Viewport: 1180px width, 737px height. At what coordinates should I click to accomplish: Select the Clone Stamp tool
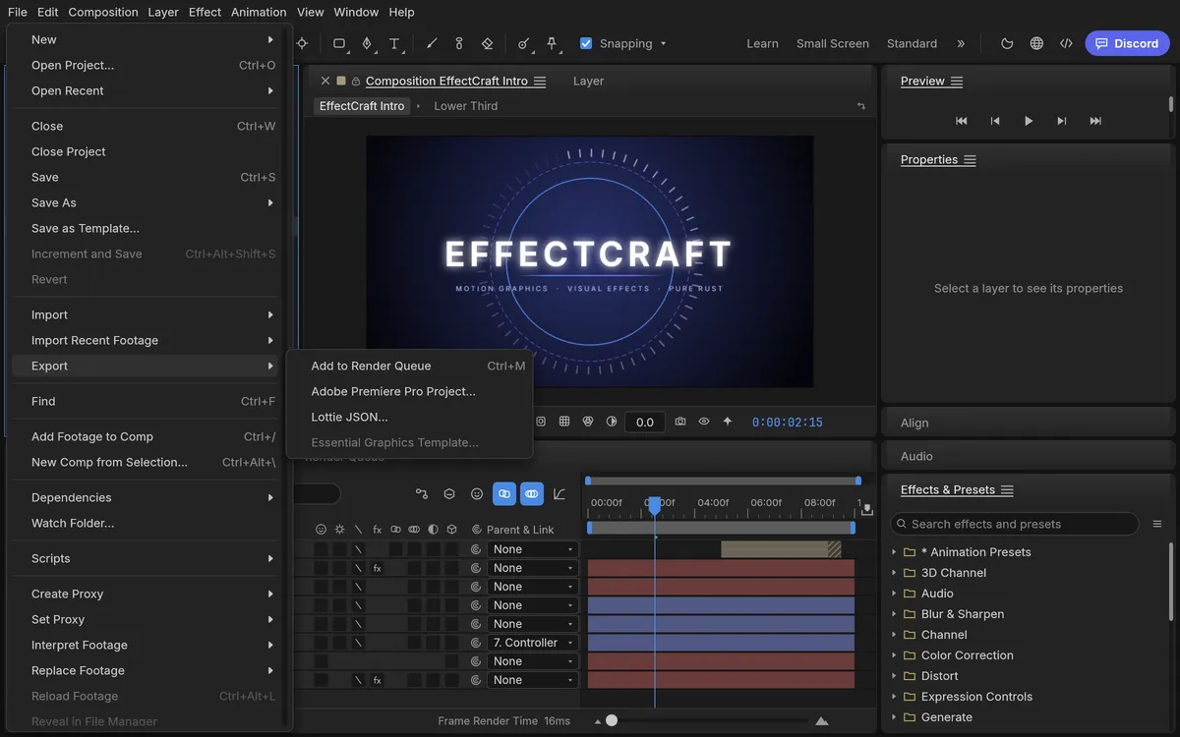click(x=459, y=43)
